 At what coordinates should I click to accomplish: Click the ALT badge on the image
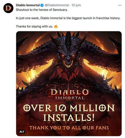click(x=22, y=132)
